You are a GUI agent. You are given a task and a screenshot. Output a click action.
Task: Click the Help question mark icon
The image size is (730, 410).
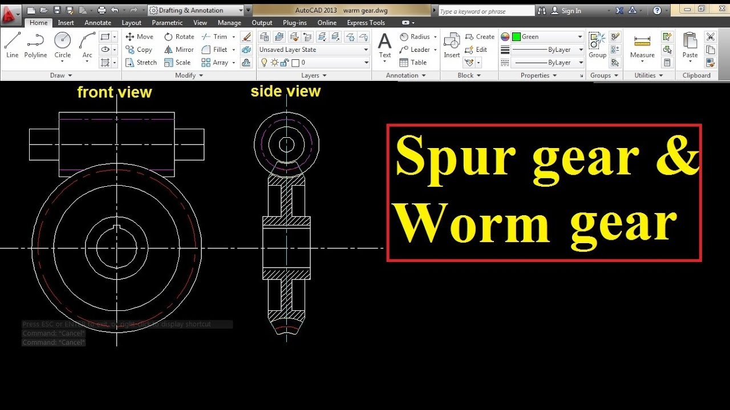[x=657, y=10]
